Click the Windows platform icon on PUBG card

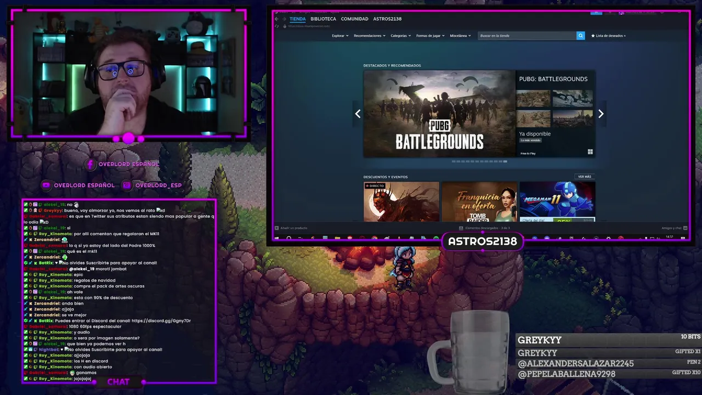590,152
